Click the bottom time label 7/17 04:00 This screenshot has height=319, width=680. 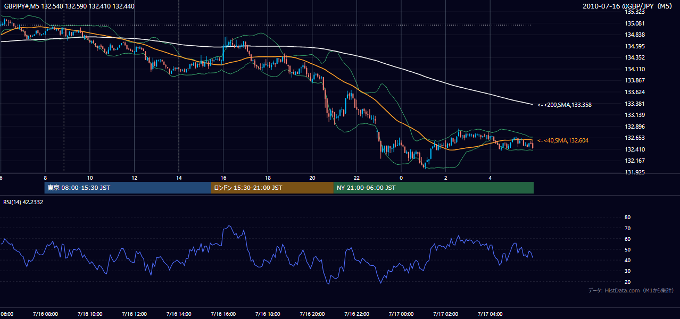pos(491,314)
